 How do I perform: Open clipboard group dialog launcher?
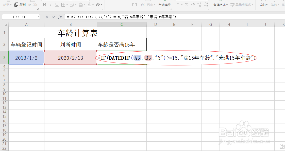[x=38, y=9]
